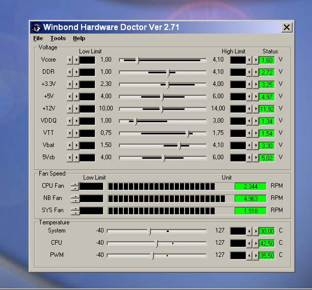The image size is (312, 290).
Task: Click the CPU temperature slider thumb
Action: pos(157,244)
